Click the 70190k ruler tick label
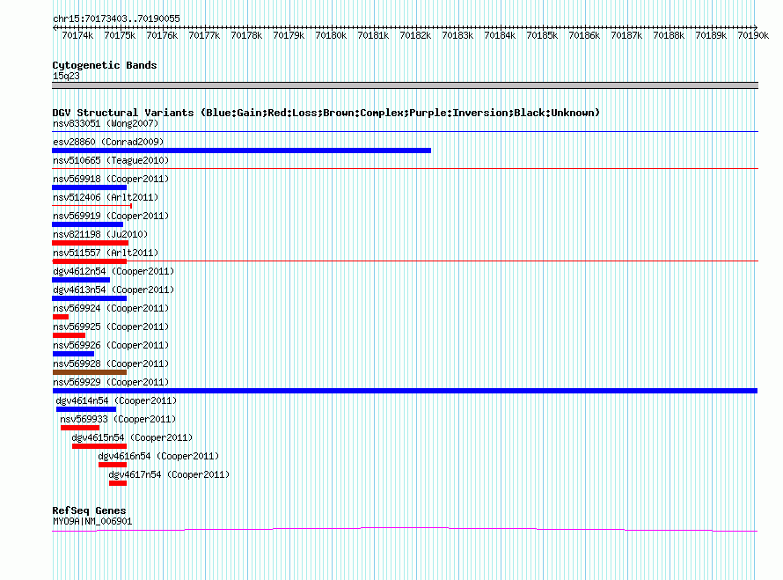This screenshot has height=580, width=783. coord(752,35)
